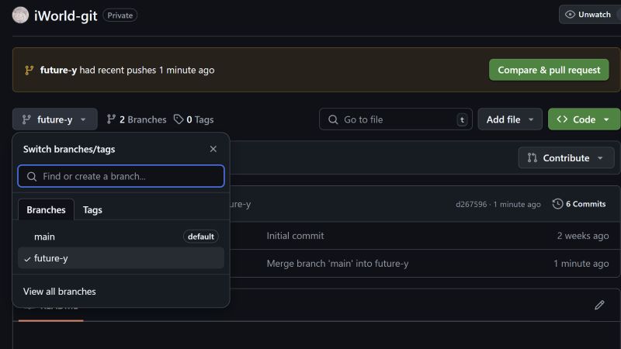
Task: Click the '2 weeks ago' timestamp
Action: [x=583, y=236]
